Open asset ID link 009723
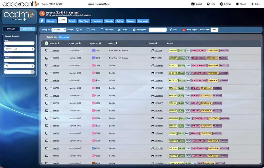Image resolution: width=264 pixels, height=168 pixels. [x=56, y=81]
